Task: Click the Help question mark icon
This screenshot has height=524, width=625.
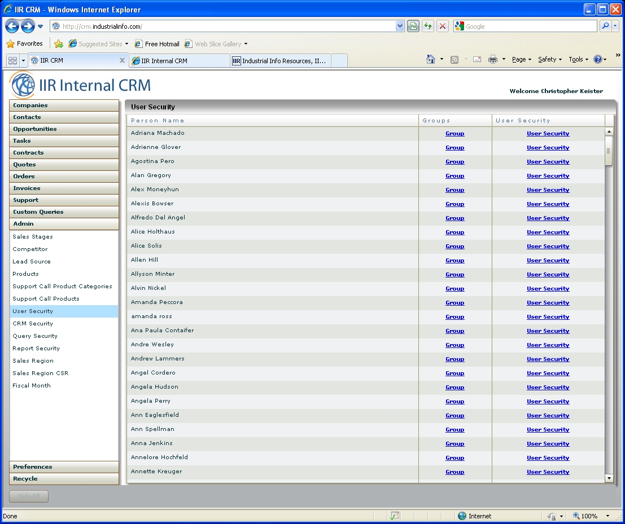Action: pyautogui.click(x=598, y=59)
